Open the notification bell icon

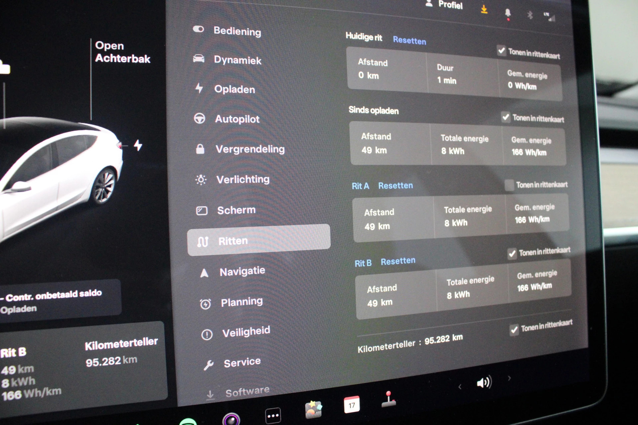click(x=507, y=13)
